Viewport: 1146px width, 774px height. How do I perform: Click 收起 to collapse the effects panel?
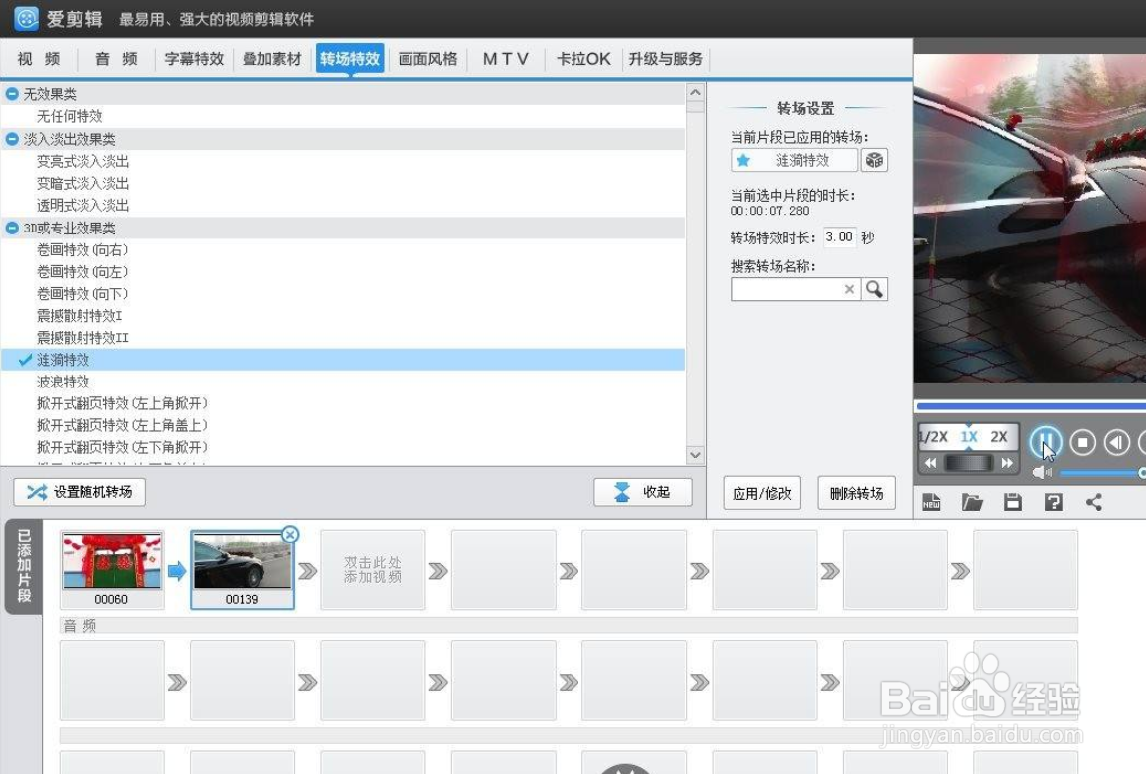point(643,491)
